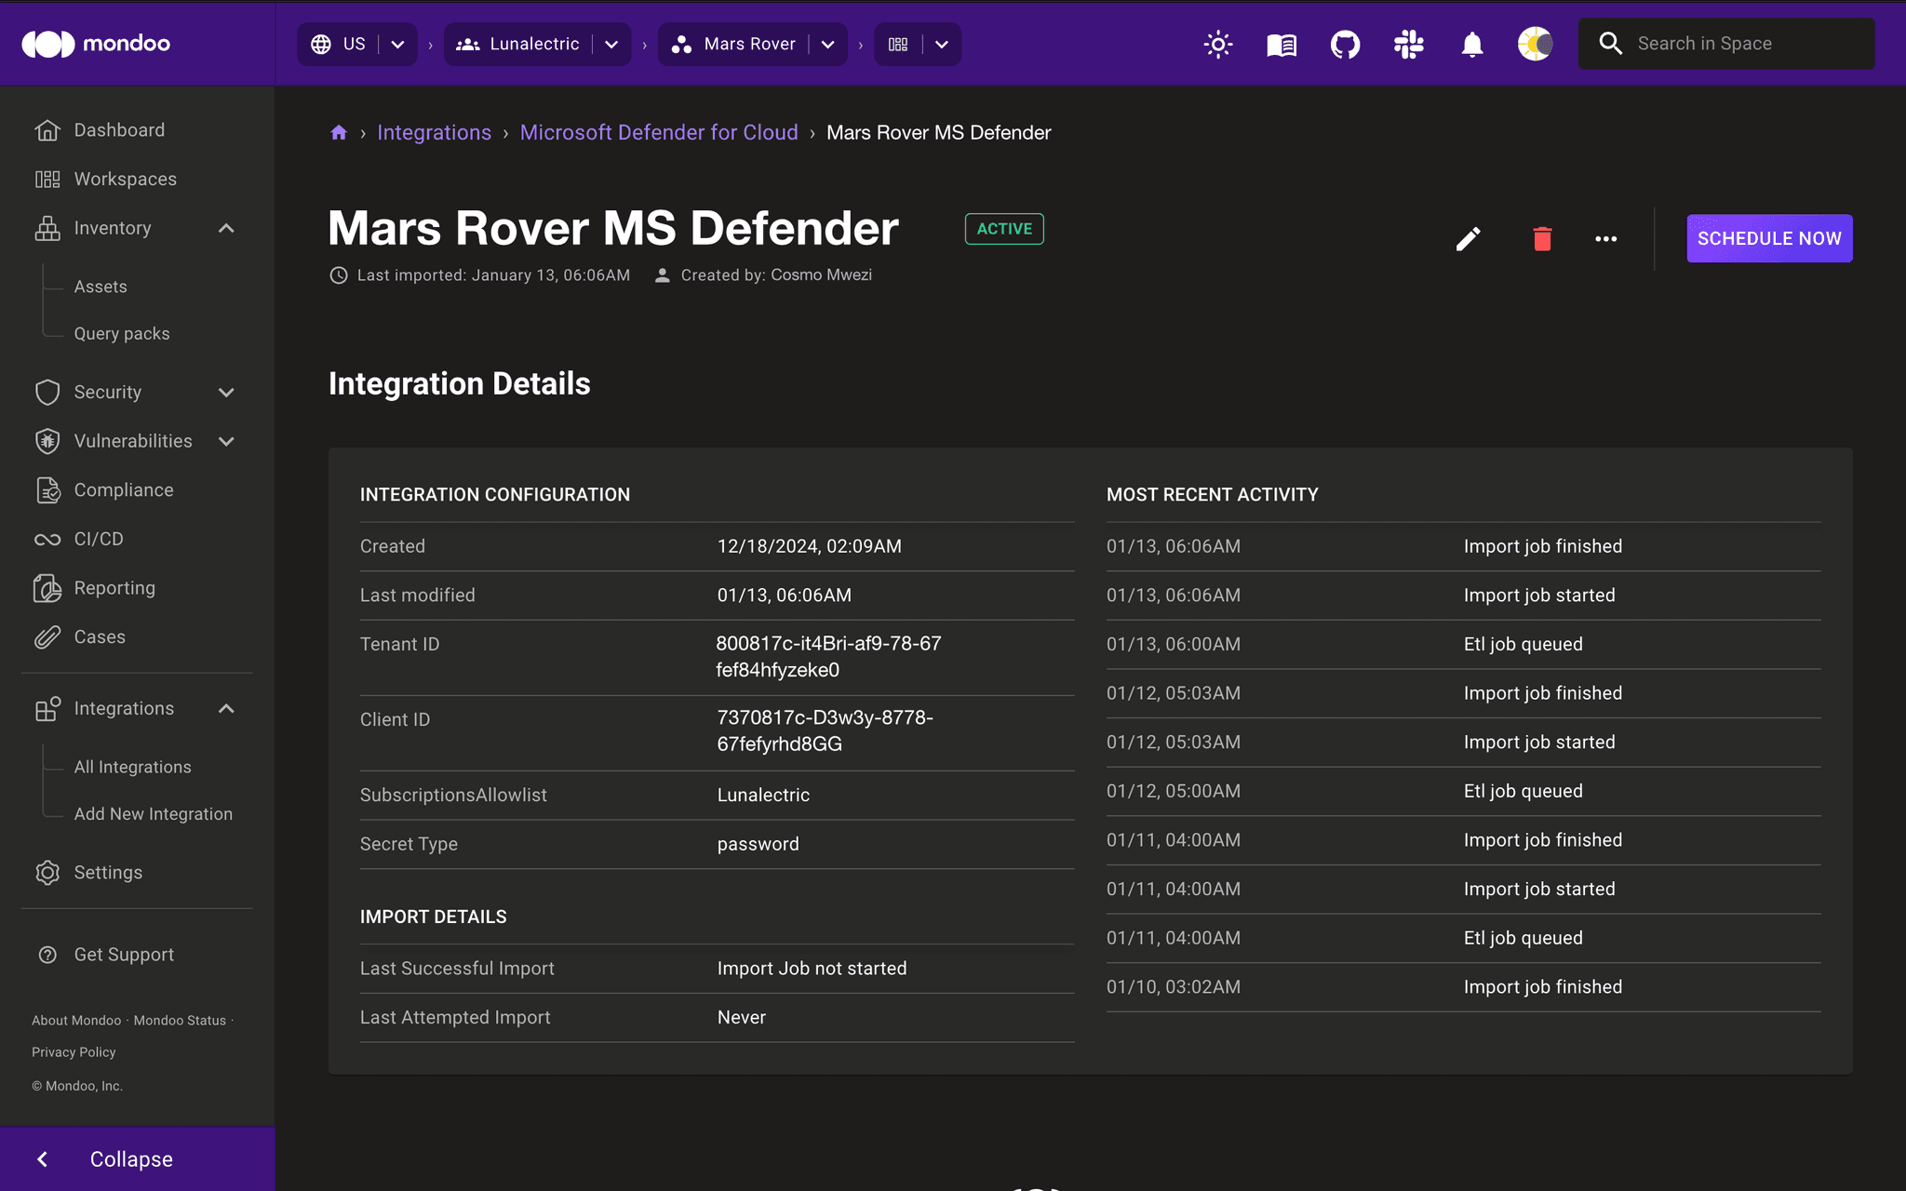Open the Reporting section in sidebar
Viewport: 1906px width, 1191px height.
tap(114, 587)
